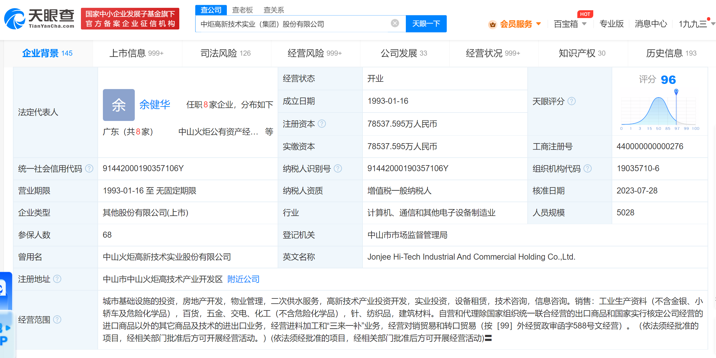Click help icon next to 统一社会信用代码
The height and width of the screenshot is (358, 716).
point(89,168)
